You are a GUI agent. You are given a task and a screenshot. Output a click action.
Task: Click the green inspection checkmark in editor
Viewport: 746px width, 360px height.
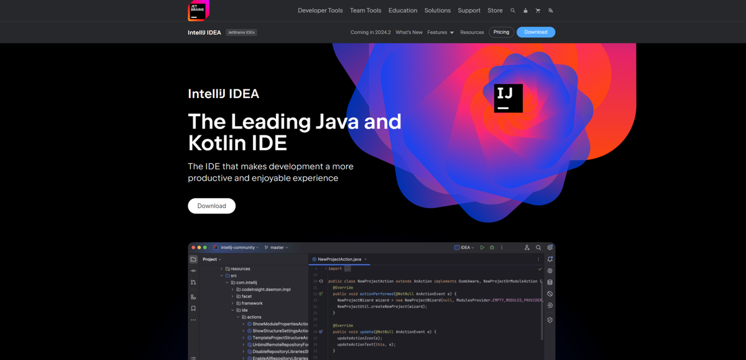540,269
